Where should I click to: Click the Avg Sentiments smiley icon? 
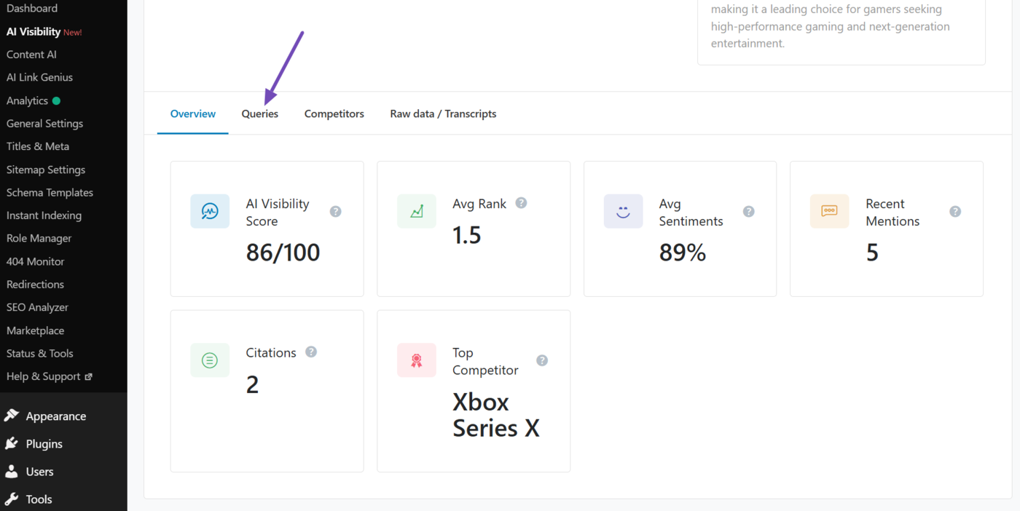tap(623, 211)
